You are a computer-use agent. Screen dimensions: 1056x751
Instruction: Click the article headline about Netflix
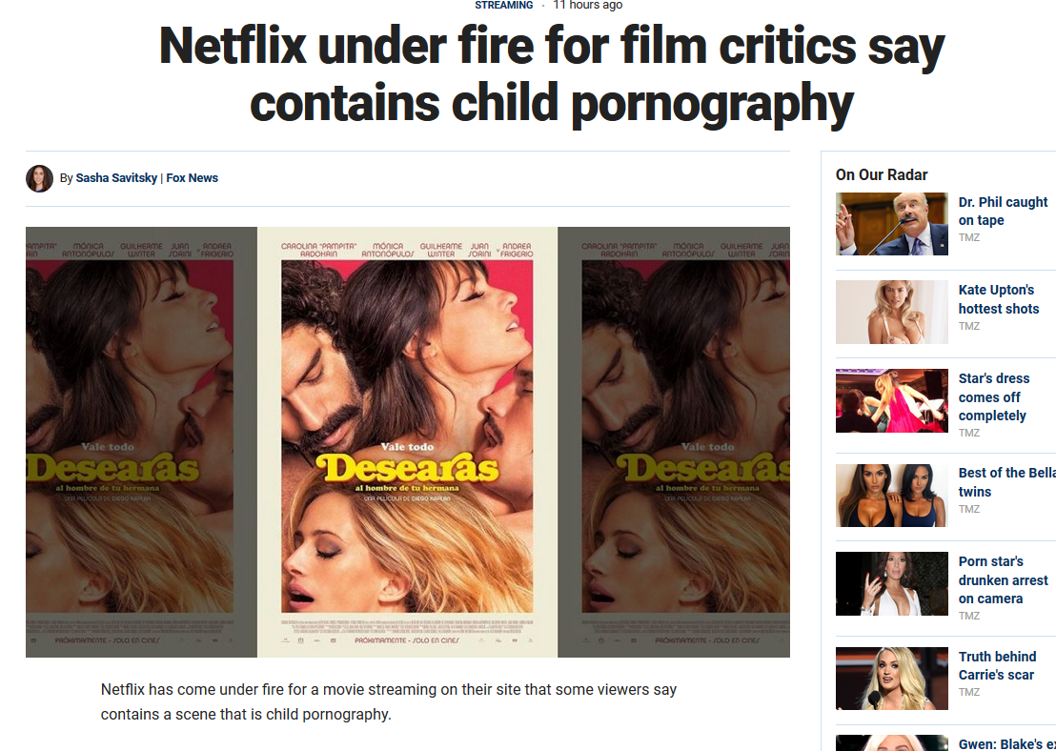coord(552,74)
